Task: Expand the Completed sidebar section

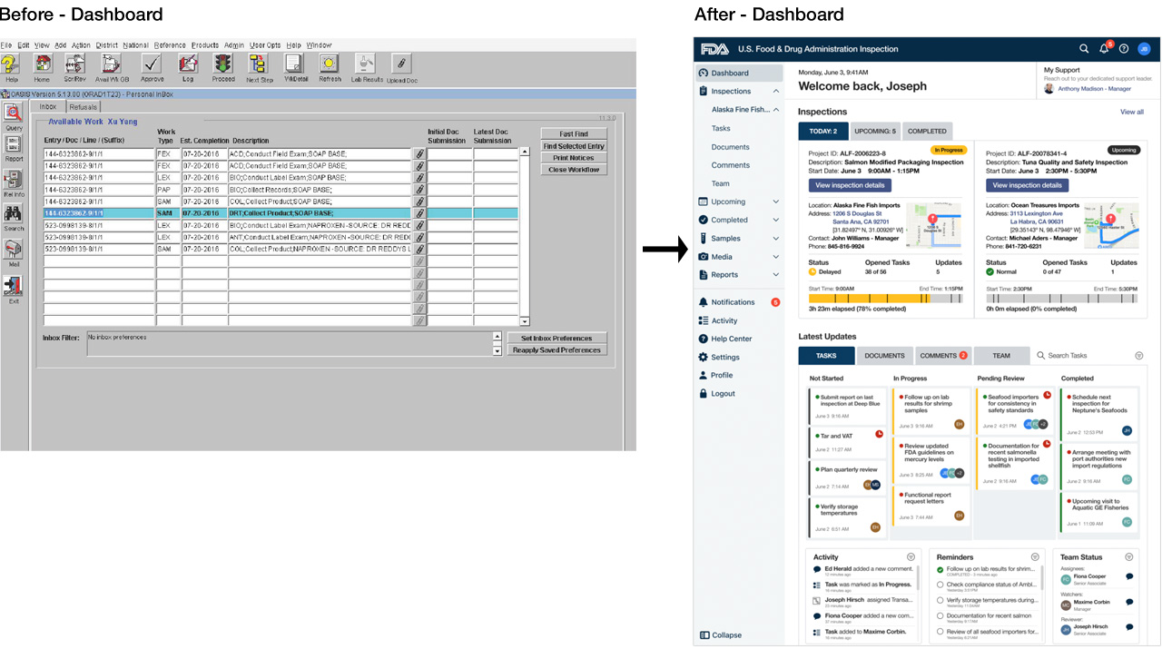Action: (776, 220)
